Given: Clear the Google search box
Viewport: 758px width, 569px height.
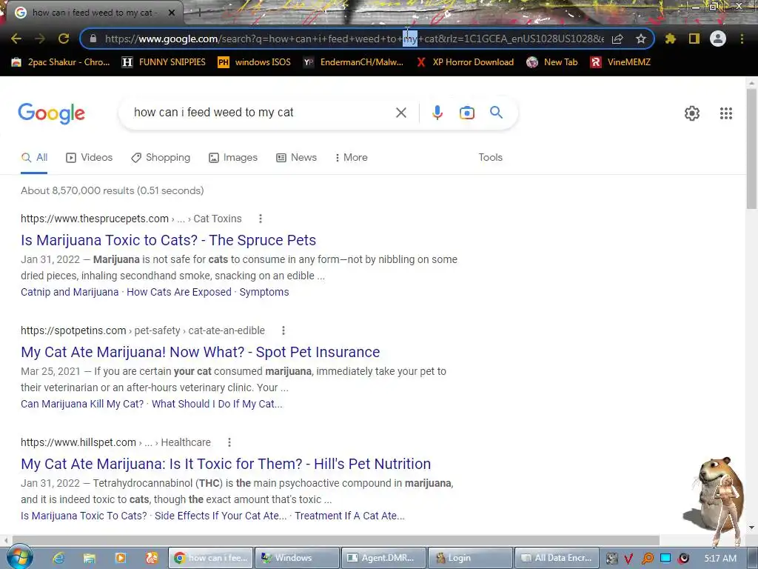Looking at the screenshot, I should 400,113.
